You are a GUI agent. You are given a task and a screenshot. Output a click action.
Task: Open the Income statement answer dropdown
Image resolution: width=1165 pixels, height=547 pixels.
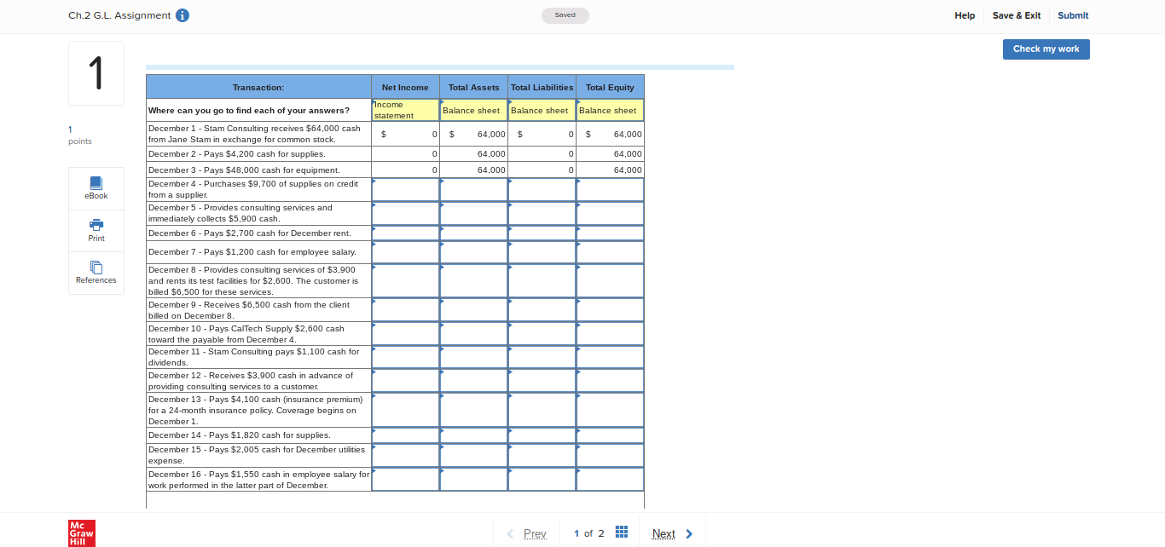404,109
